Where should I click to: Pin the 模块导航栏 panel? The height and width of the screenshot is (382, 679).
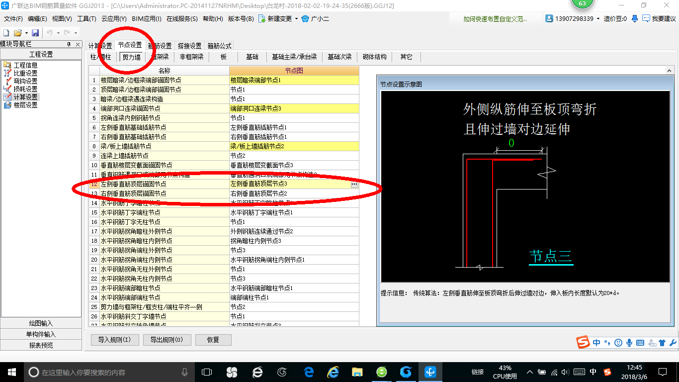click(x=69, y=44)
